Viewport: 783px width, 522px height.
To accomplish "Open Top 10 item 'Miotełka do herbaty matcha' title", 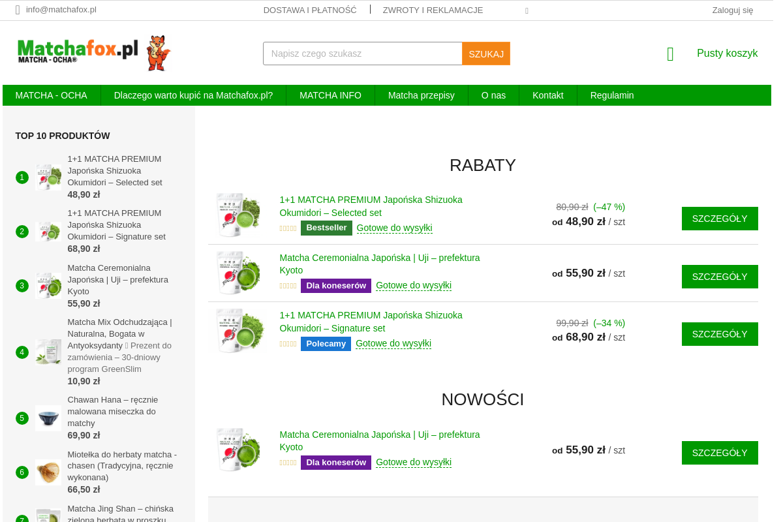I will coord(122,466).
